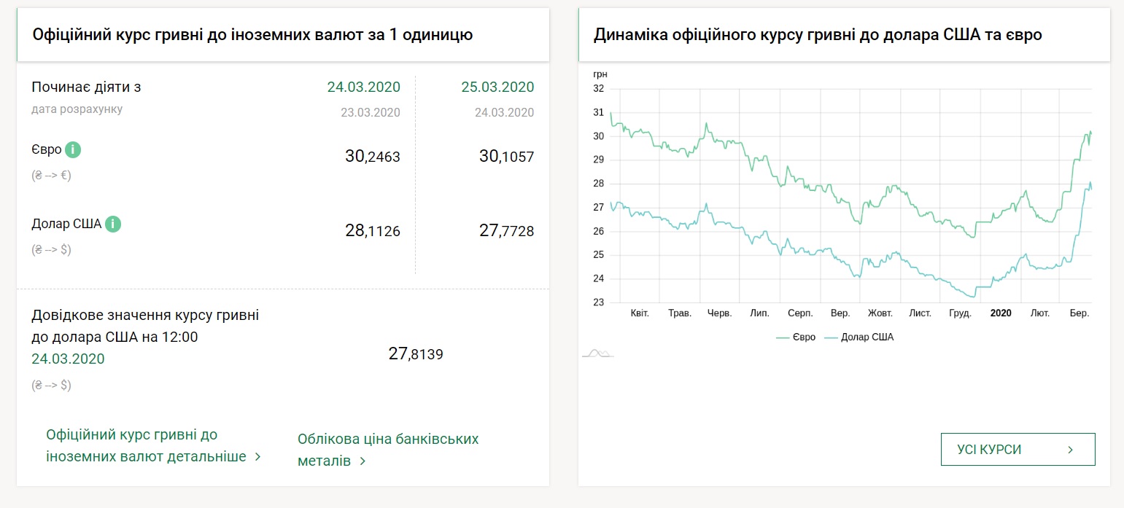1124x508 pixels.
Task: Open the 'Облікова ціна банківських металів' link
Action: pyautogui.click(x=388, y=450)
